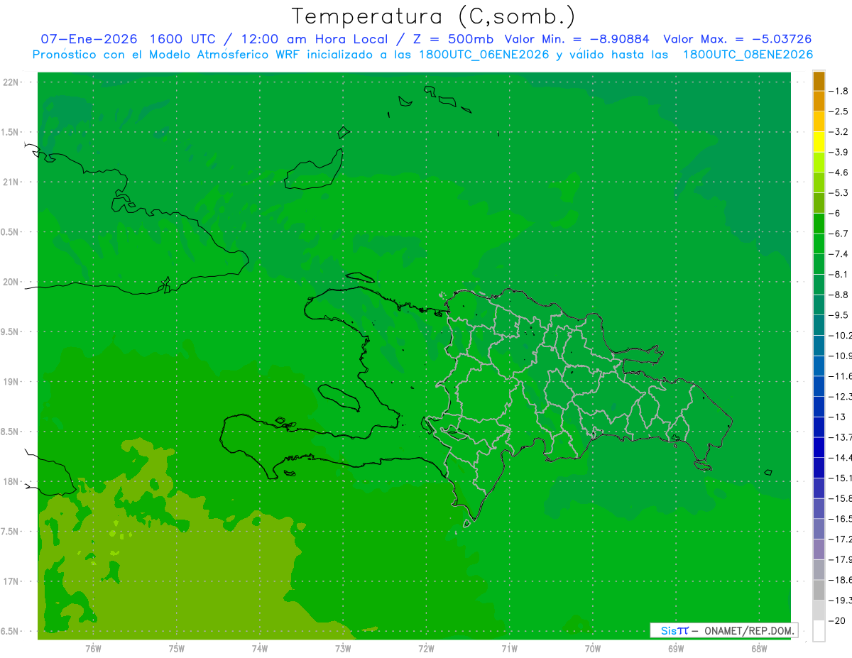Click the title "Temperatura (C,somb.)"
The image size is (852, 658).
(434, 16)
